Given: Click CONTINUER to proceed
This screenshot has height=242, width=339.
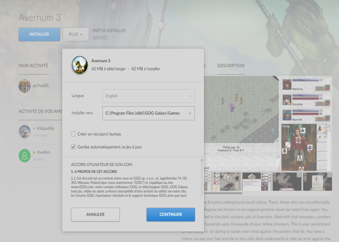Looking at the screenshot, I should coord(171,214).
